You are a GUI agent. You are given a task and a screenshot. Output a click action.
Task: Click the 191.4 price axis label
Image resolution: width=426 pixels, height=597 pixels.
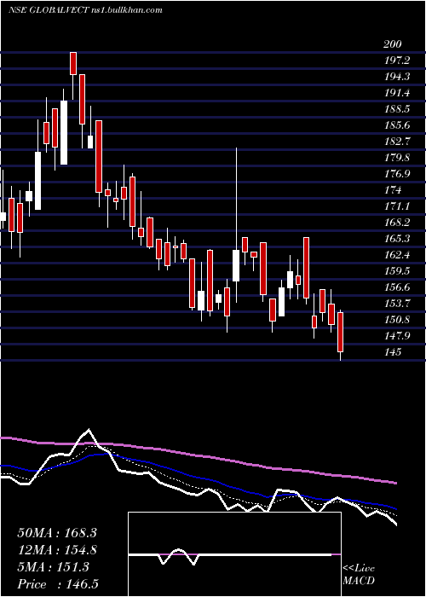coord(396,93)
